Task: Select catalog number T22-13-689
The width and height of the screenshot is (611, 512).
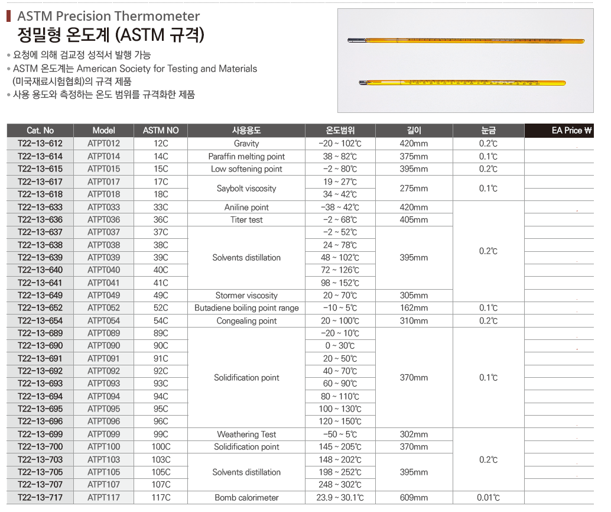Action: (x=40, y=333)
